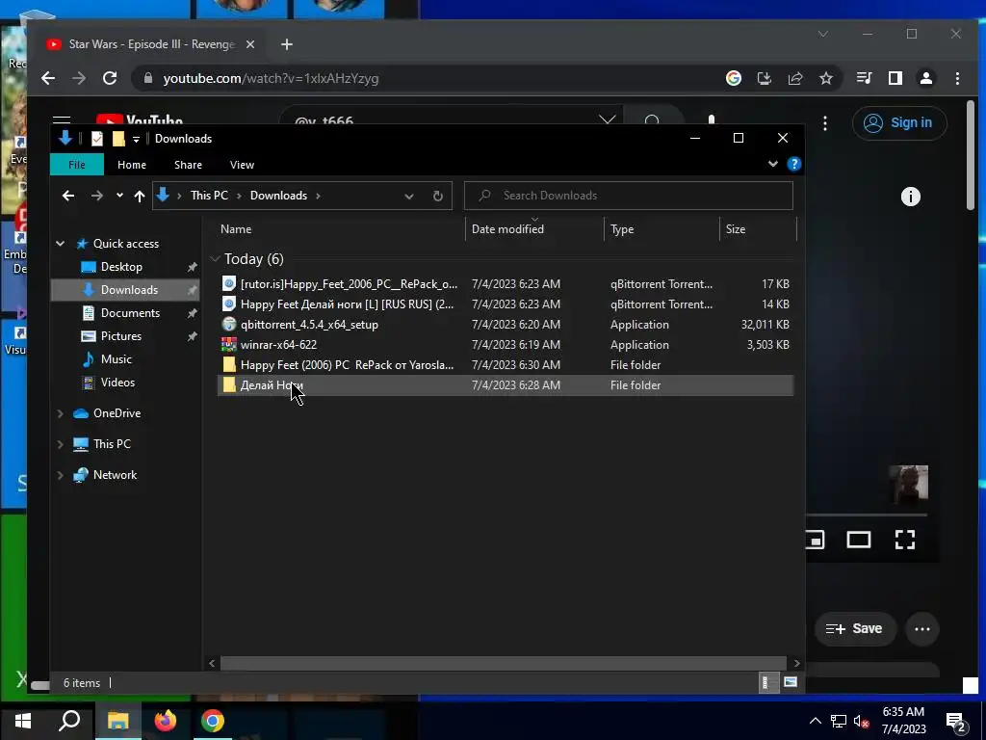This screenshot has height=740, width=986.
Task: Open Music in Quick access
Action: [116, 359]
